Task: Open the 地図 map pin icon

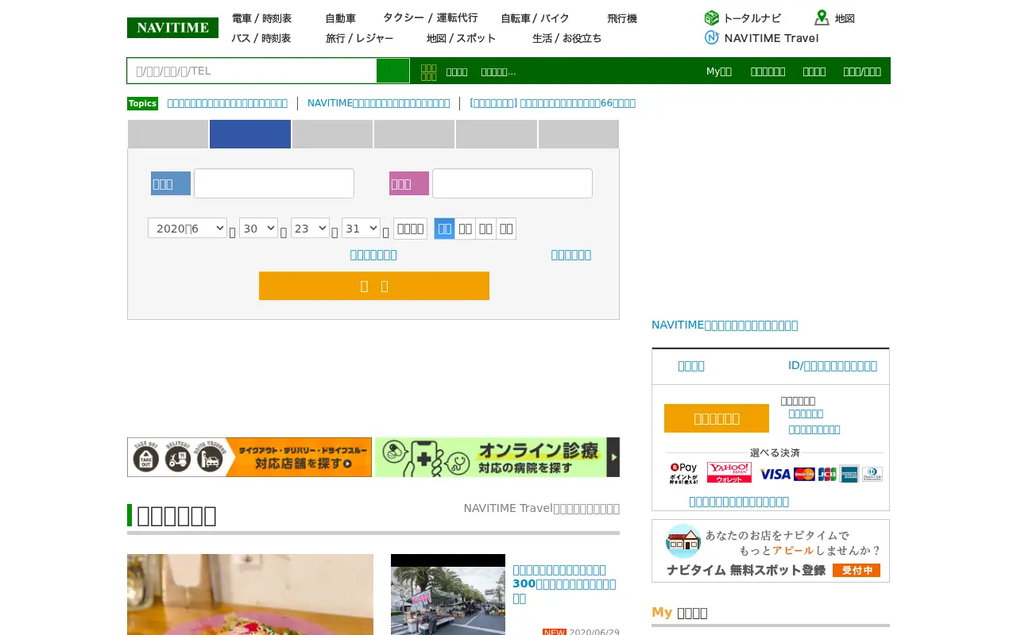Action: [822, 18]
